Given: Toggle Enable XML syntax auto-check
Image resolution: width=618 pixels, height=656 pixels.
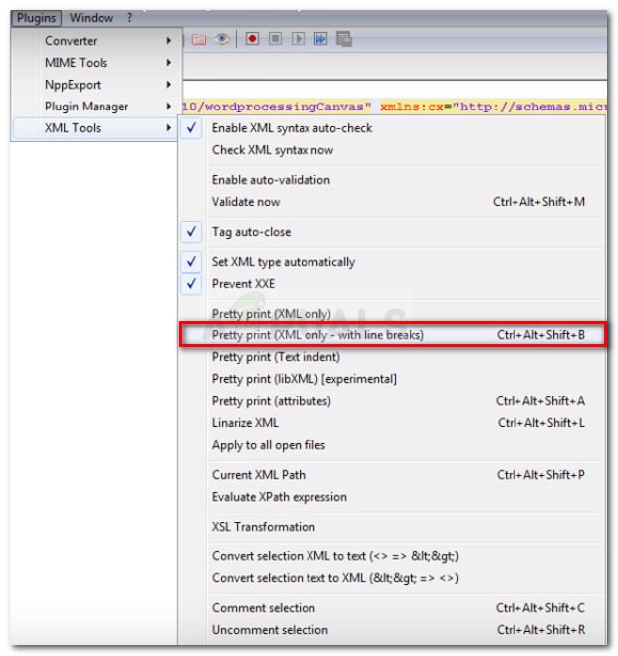Looking at the screenshot, I should pyautogui.click(x=392, y=128).
